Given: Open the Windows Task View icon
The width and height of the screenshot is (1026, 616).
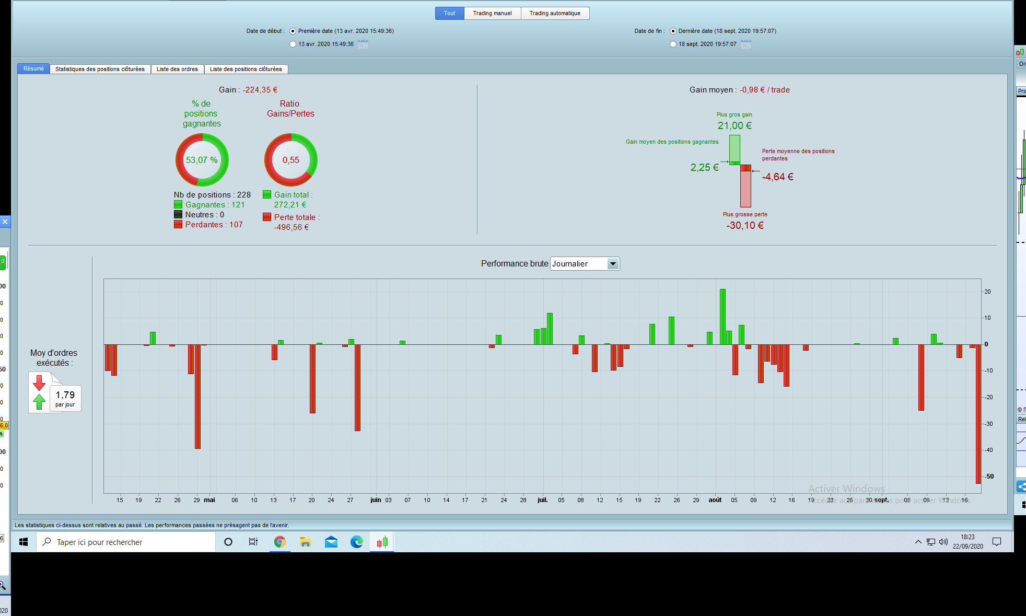Looking at the screenshot, I should 253,542.
